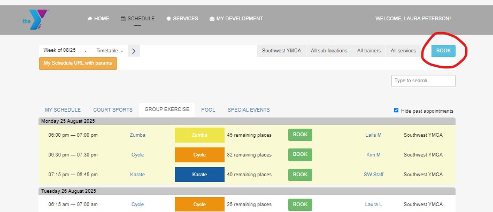Go to next week with arrow
Viewport: 493px width, 212px height.
tap(134, 51)
